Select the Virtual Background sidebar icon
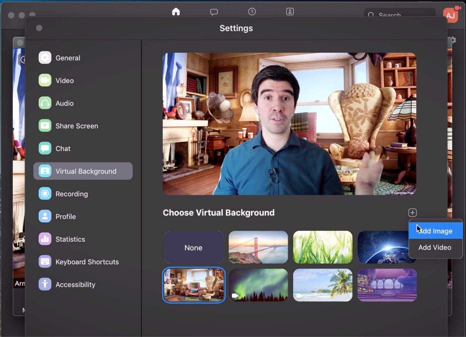The height and width of the screenshot is (337, 466). click(x=45, y=171)
